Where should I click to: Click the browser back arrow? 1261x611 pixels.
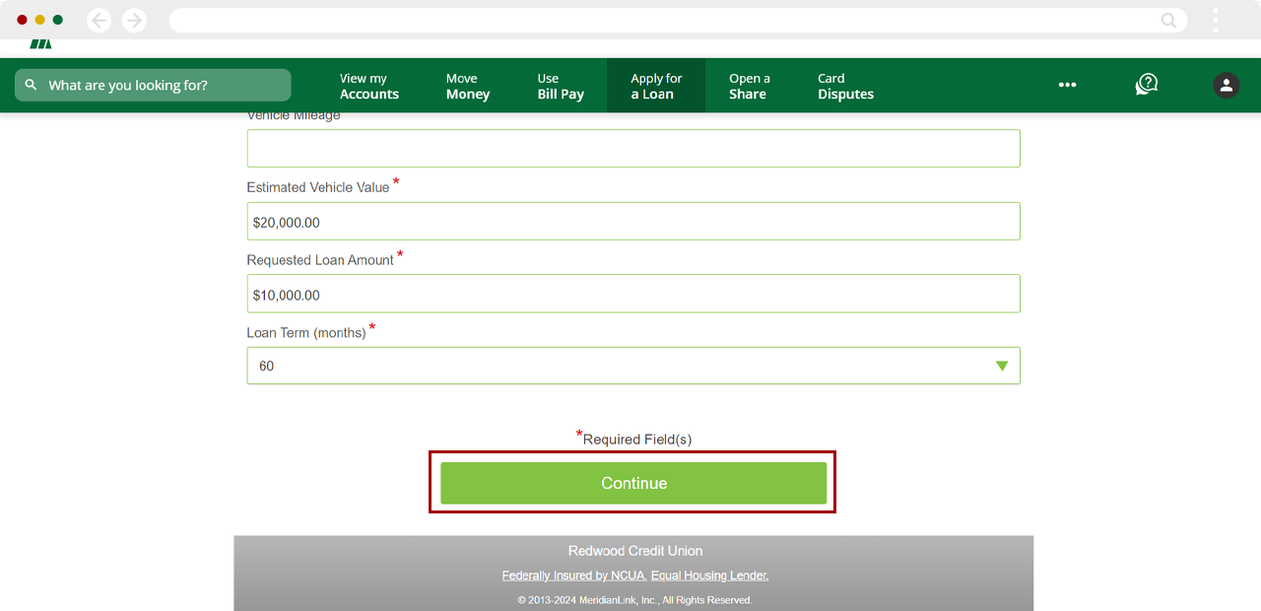(99, 19)
